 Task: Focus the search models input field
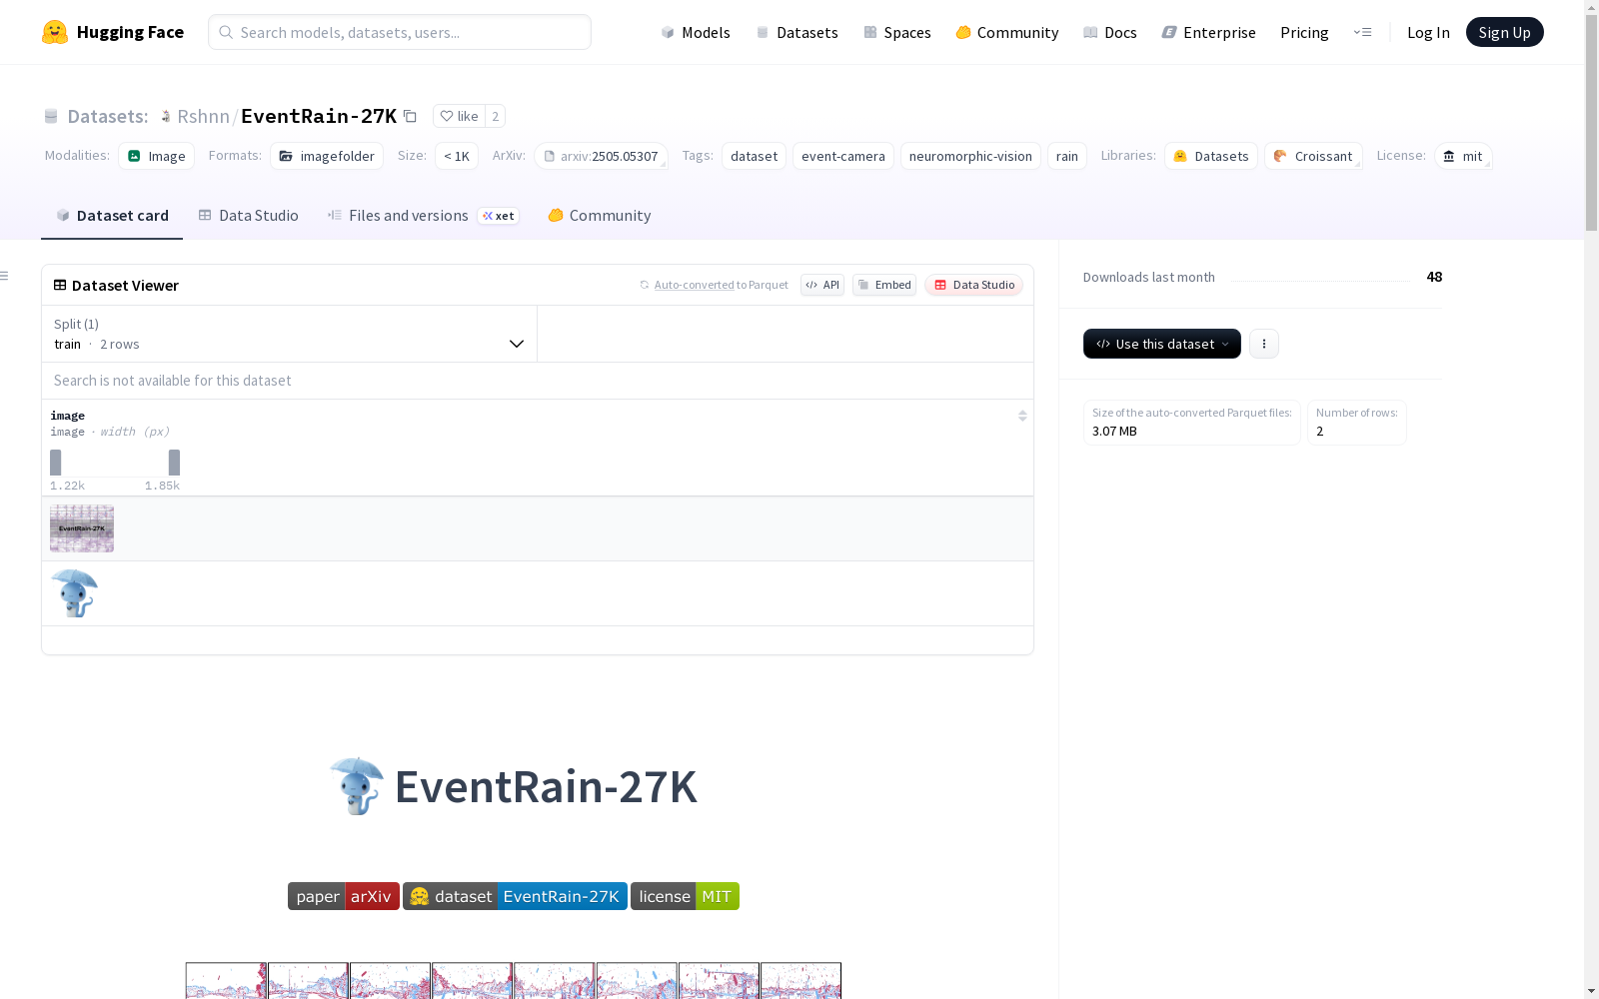click(400, 32)
